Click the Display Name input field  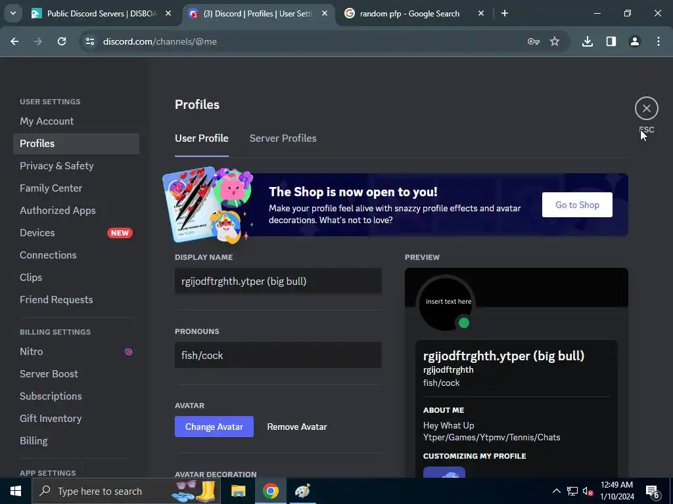tap(278, 281)
